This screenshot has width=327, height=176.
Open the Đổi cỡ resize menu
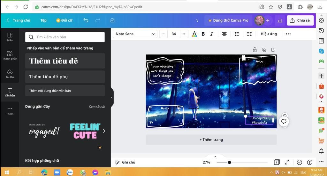click(x=64, y=20)
